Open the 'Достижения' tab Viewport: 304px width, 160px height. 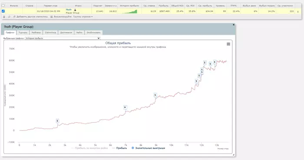66,33
